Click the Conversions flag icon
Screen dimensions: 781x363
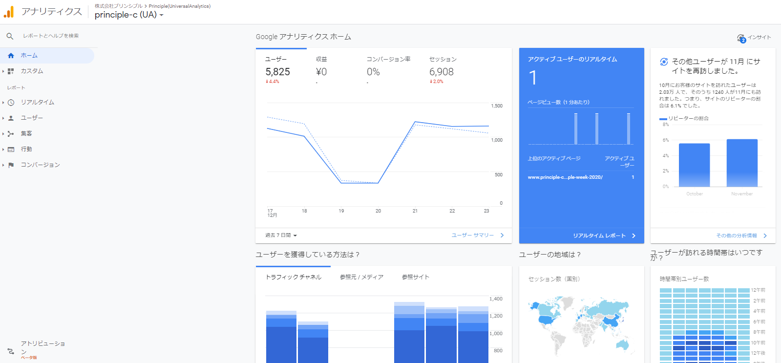[11, 165]
